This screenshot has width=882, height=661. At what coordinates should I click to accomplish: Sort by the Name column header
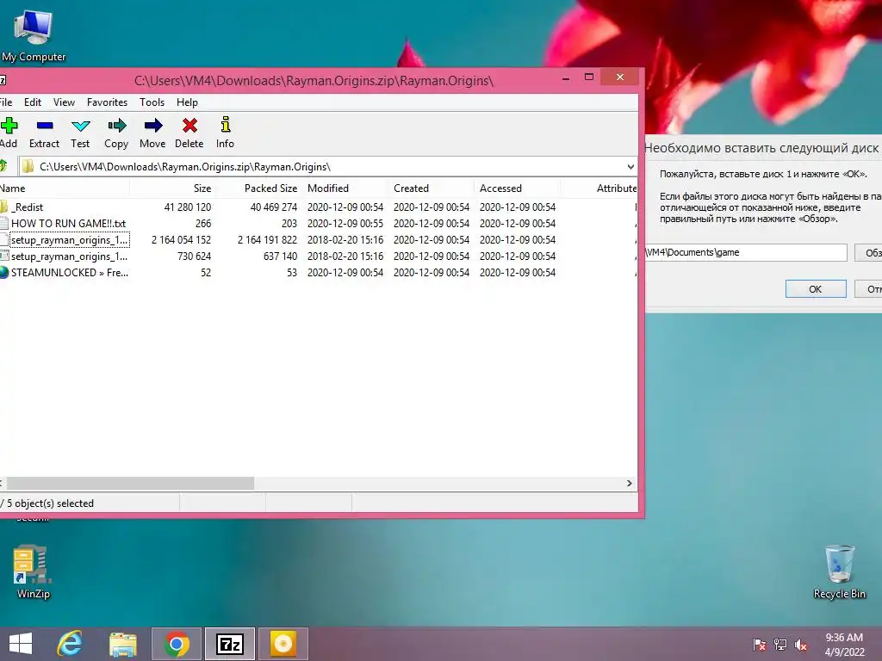tap(64, 188)
